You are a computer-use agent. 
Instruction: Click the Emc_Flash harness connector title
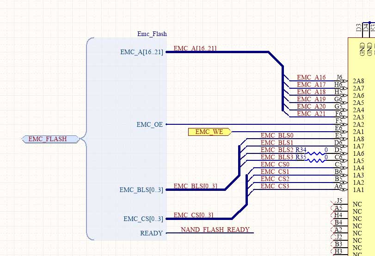click(x=152, y=34)
